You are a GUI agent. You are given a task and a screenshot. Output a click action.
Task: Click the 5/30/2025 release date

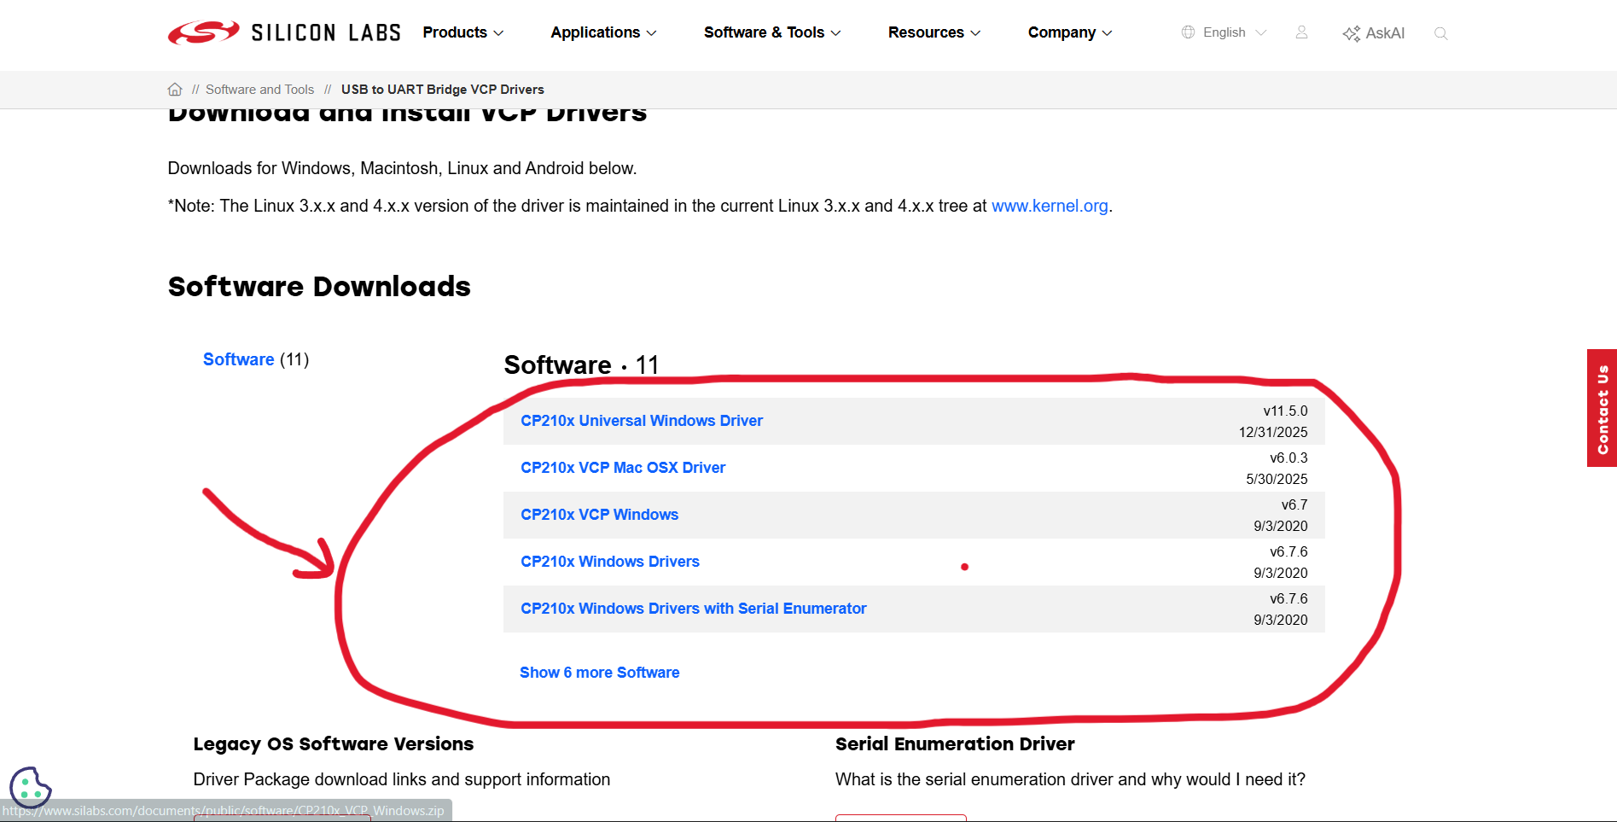(1277, 480)
